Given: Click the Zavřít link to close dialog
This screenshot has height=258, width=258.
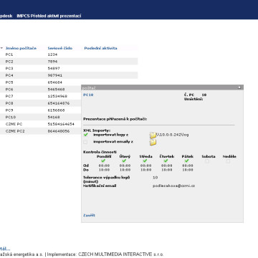Looking at the screenshot, I should [x=89, y=215].
